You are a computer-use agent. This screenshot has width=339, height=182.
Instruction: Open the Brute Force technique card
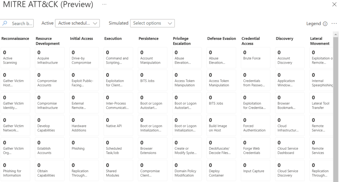pyautogui.click(x=256, y=58)
